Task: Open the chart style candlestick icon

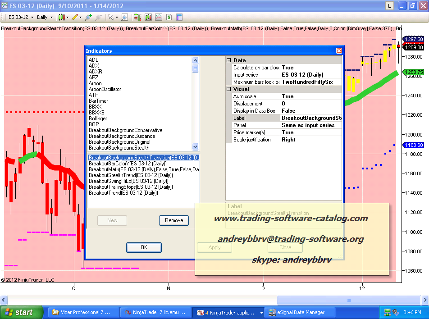Action: (x=62, y=17)
